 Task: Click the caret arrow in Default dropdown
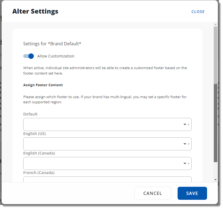pos(185,124)
